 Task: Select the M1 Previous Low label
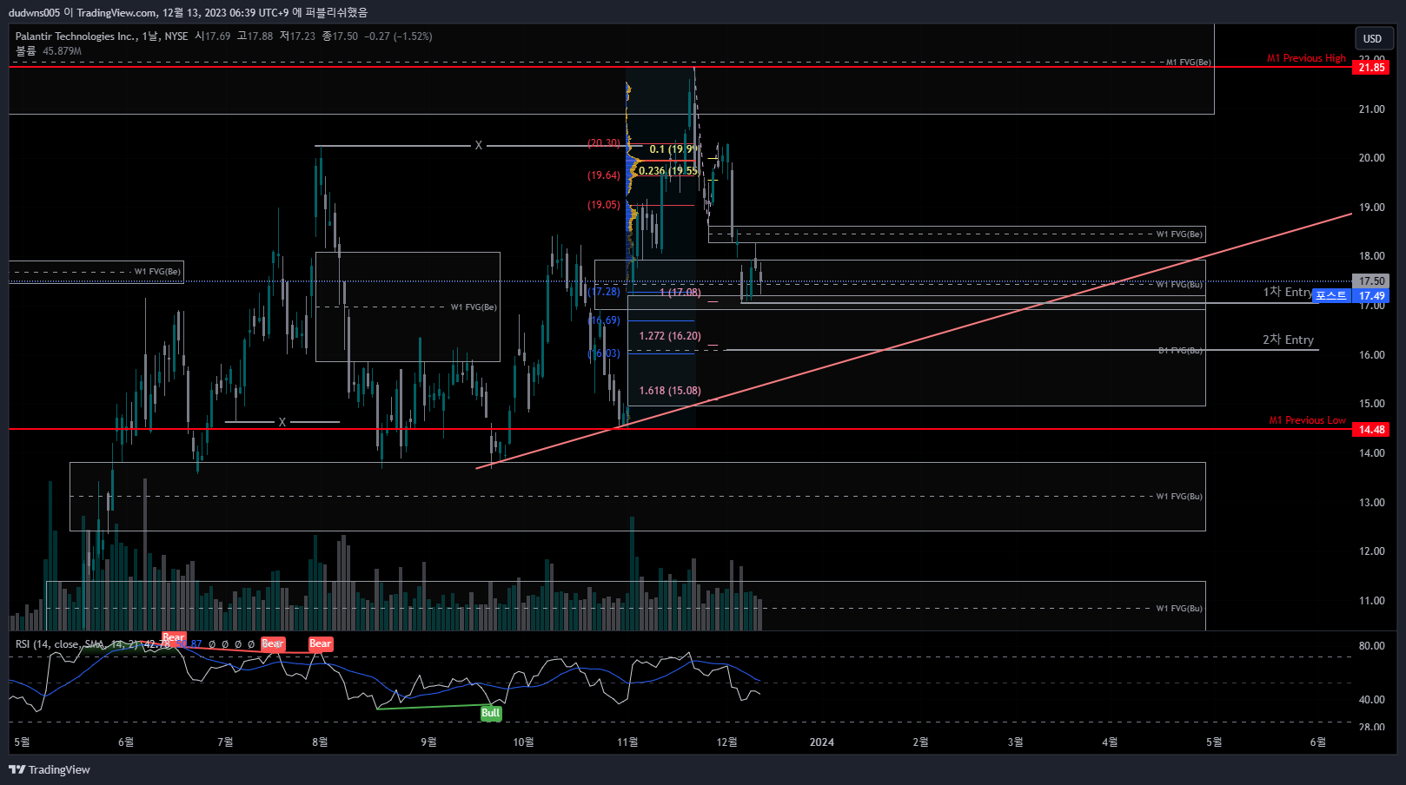pyautogui.click(x=1307, y=420)
